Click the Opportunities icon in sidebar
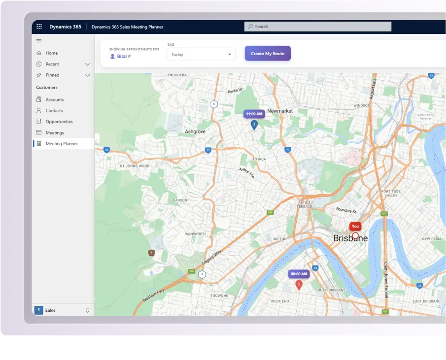This screenshot has width=446, height=360. tap(39, 121)
